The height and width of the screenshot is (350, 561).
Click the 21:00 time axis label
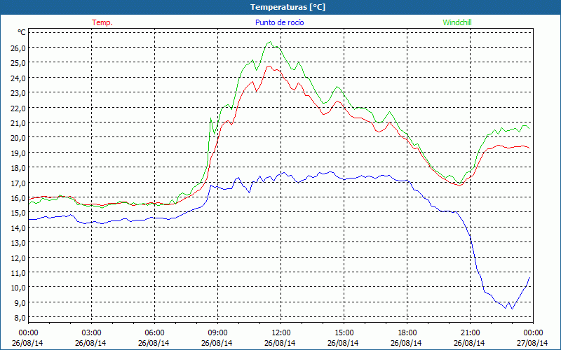pos(470,333)
